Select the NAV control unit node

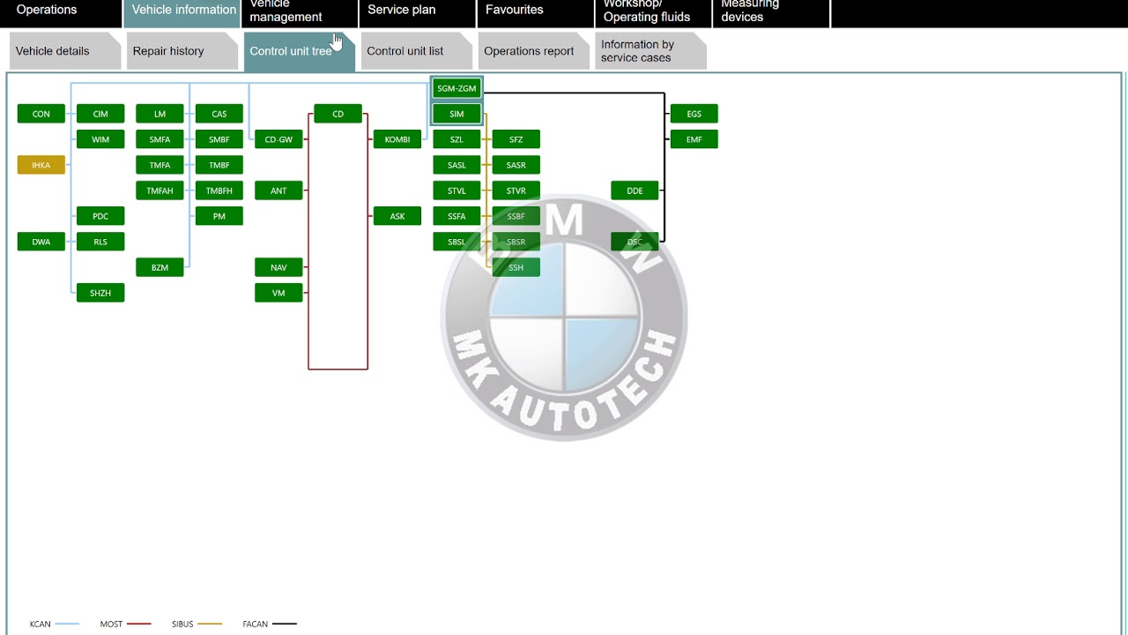[278, 267]
